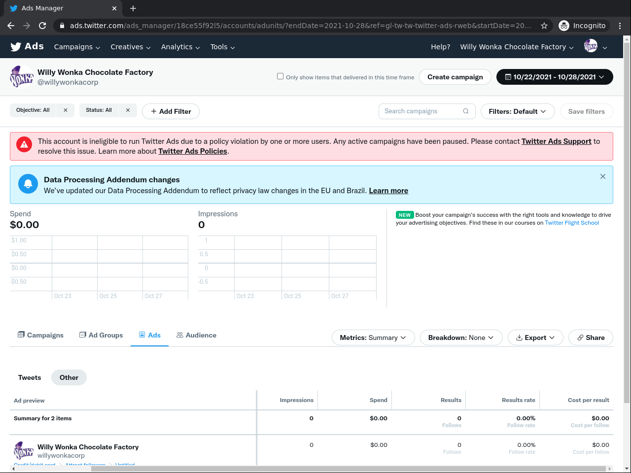Screen dimensions: 631x473
Task: Click the Impressions column header
Action: tap(297, 400)
